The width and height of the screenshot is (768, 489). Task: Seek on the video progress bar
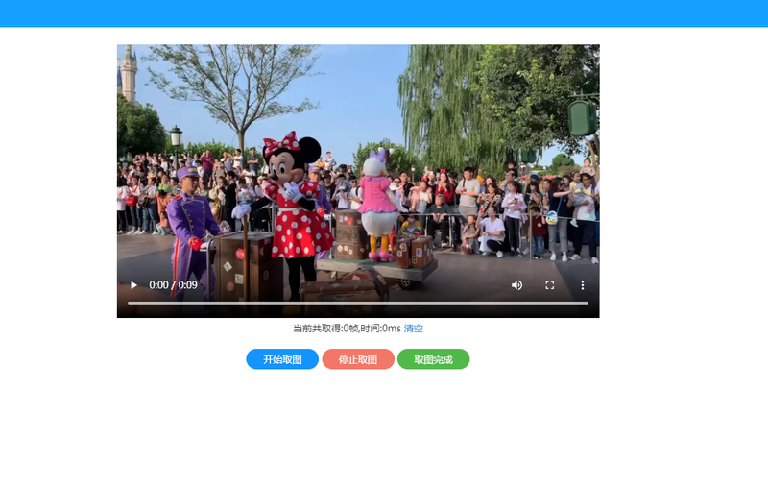[x=357, y=303]
